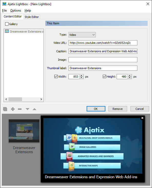Click into the Thumbnail label field
Viewport: 152px width, 188px height.
(x=103, y=68)
